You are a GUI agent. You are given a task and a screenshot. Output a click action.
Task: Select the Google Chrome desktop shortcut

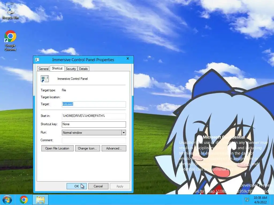[10, 41]
